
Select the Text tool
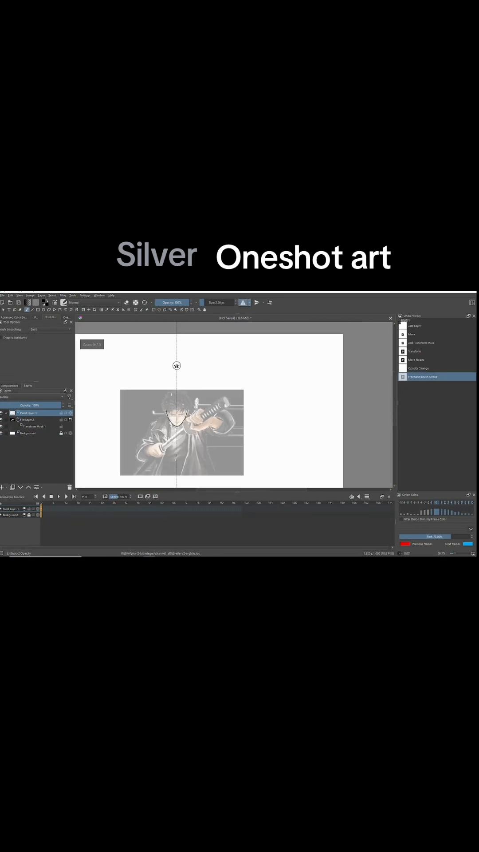(x=9, y=310)
